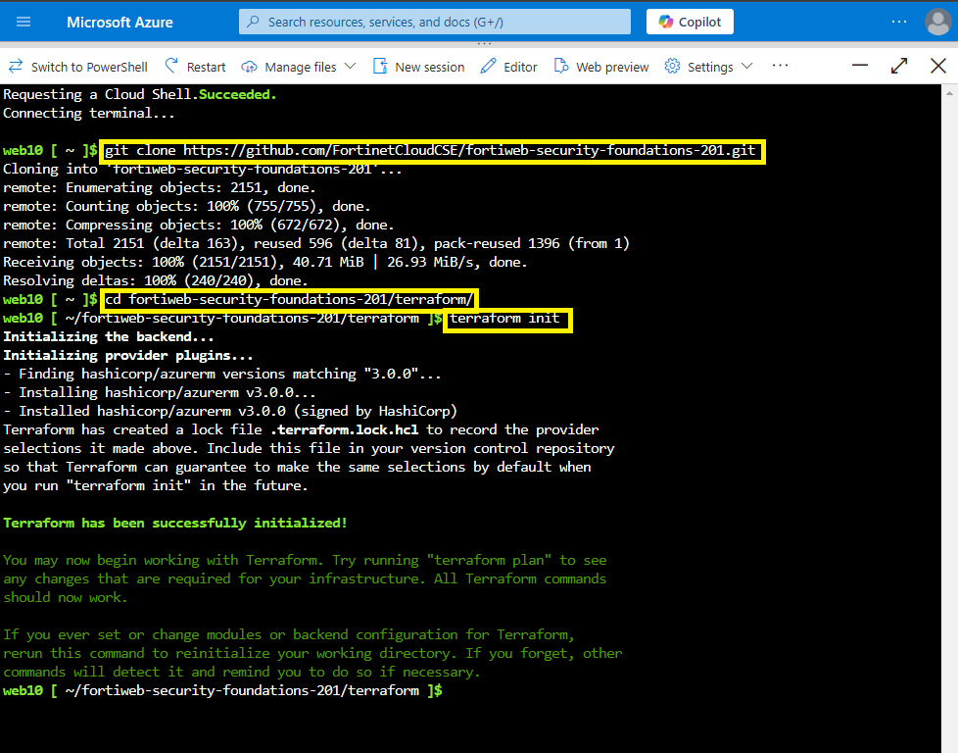The image size is (958, 753).
Task: Click the 'Succeeded.' status text
Action: point(238,94)
